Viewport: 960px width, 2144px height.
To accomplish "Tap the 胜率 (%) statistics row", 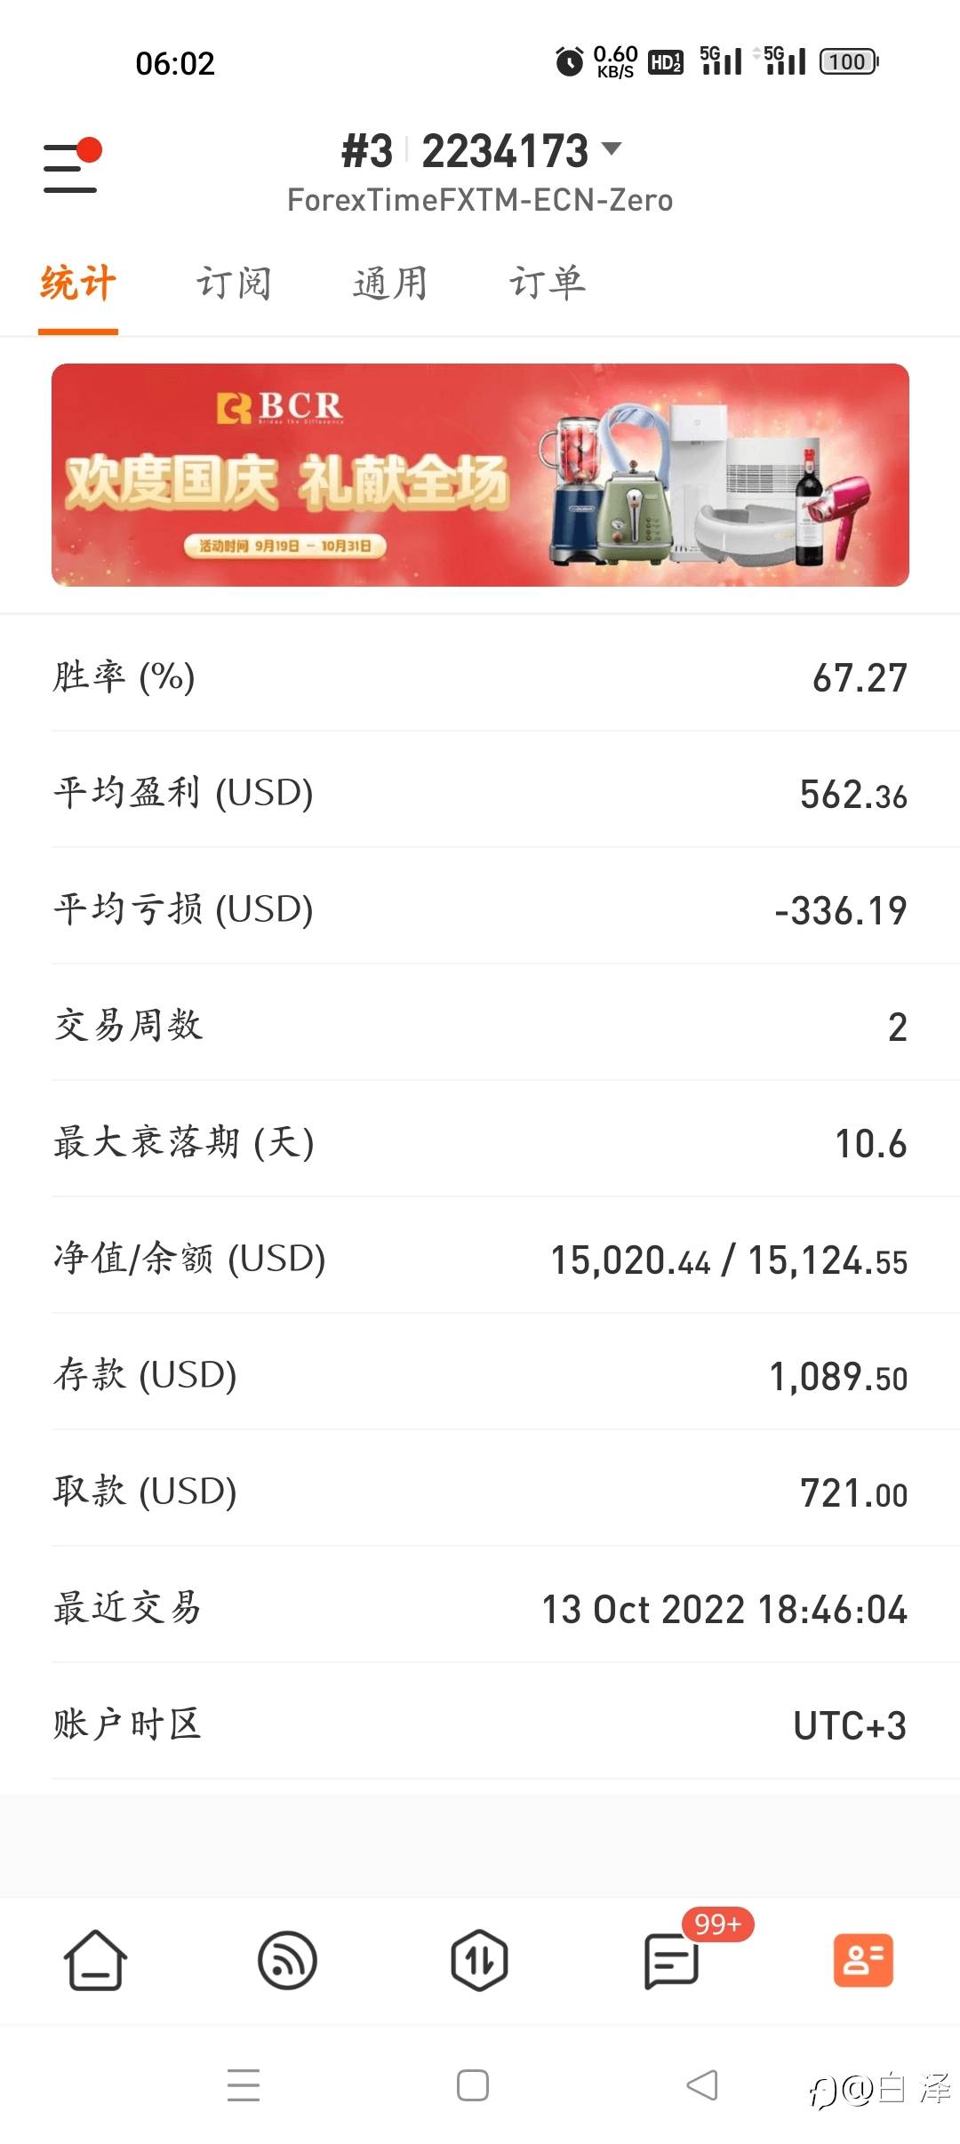I will pos(480,677).
